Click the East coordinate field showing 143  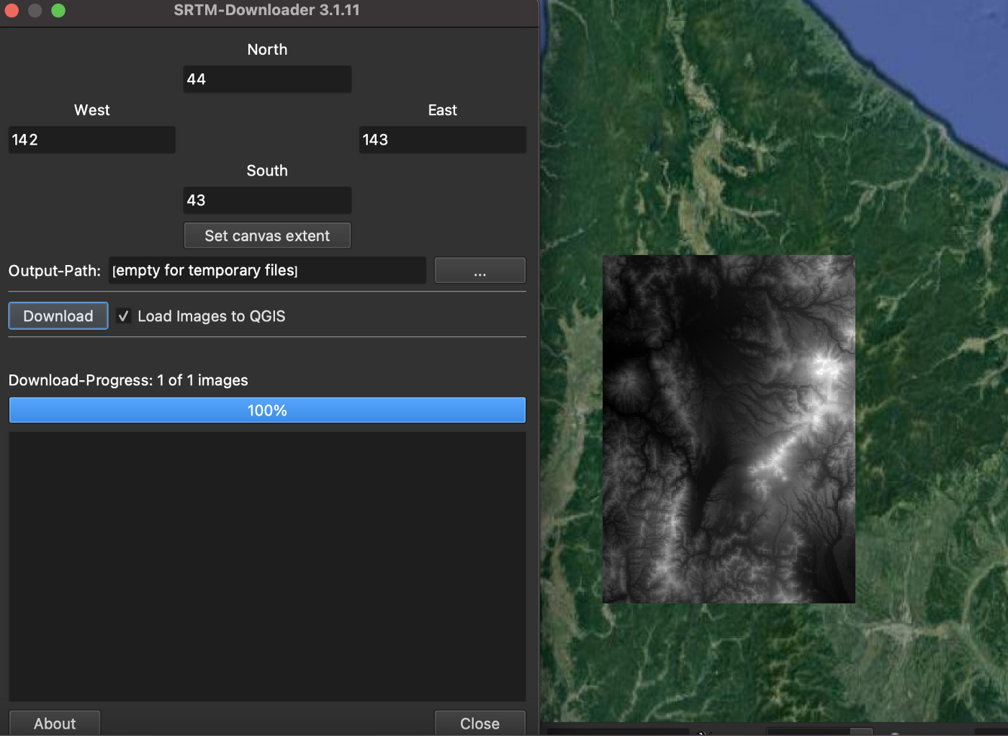coord(442,140)
